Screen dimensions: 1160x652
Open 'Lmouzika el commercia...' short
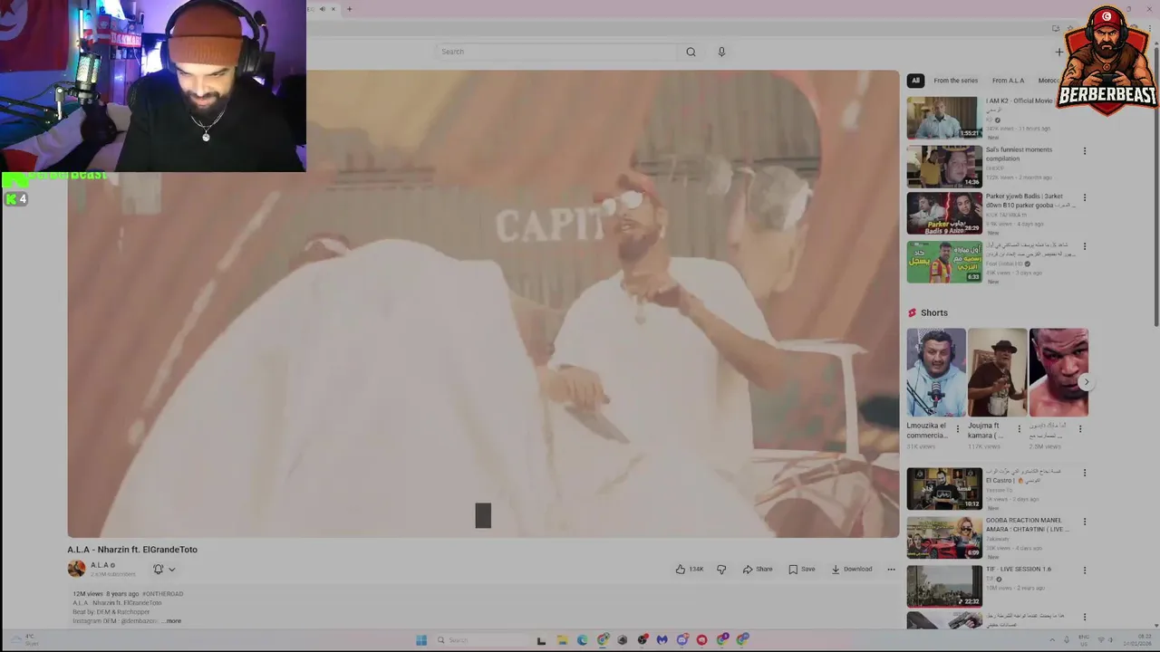pos(936,372)
